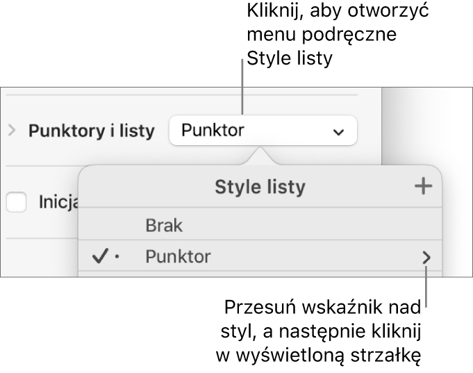The height and width of the screenshot is (373, 473).
Task: Click the Punktory i listy section label
Action: [x=91, y=131]
